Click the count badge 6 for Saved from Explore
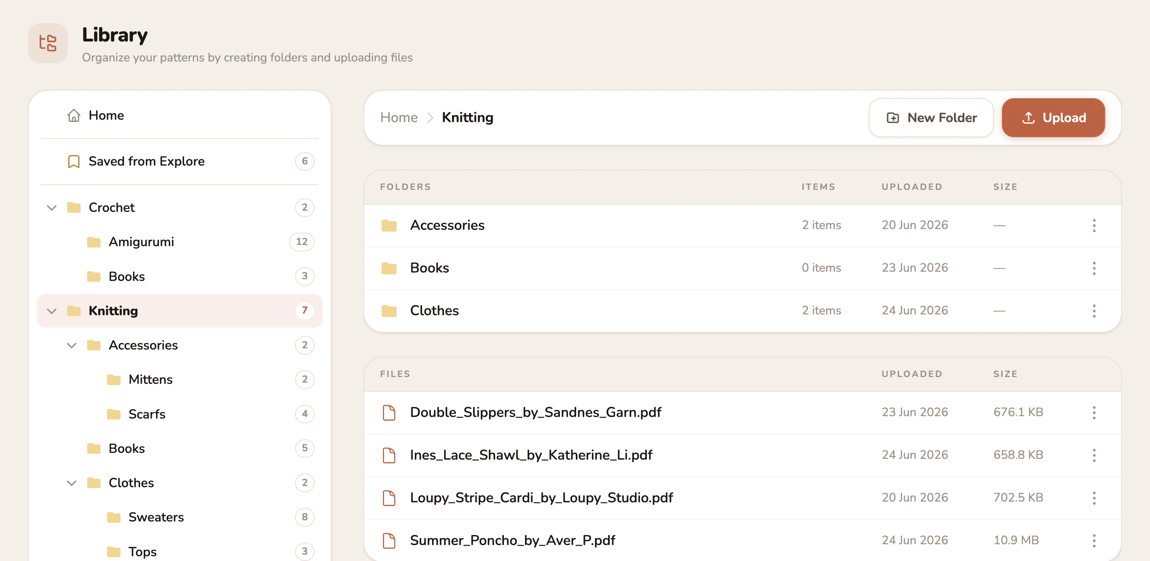 (x=304, y=162)
